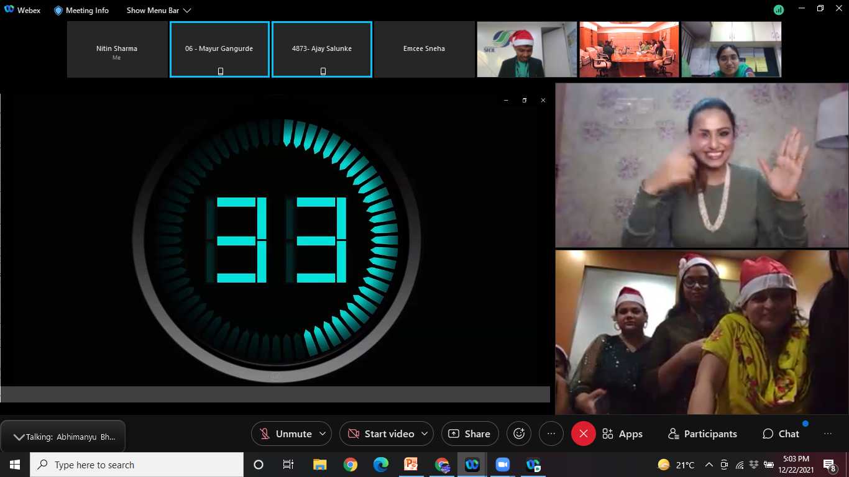Screen dimensions: 849x477
Task: Select video tile of man in Santa hat
Action: tap(527, 49)
